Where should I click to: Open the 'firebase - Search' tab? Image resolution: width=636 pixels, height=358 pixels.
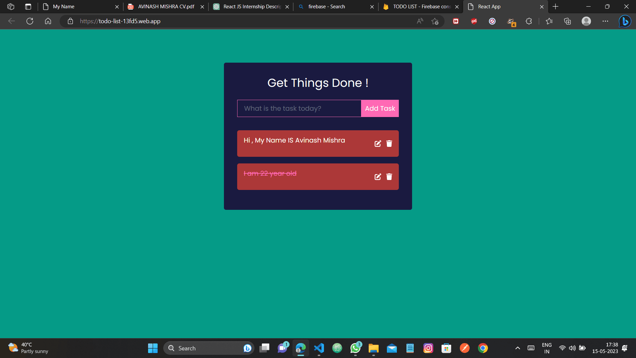pos(336,7)
